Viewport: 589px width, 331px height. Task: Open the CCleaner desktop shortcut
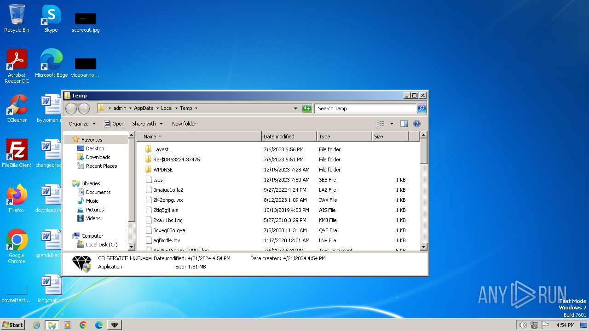pos(17,108)
